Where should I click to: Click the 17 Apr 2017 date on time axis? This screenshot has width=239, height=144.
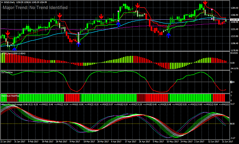(131, 142)
